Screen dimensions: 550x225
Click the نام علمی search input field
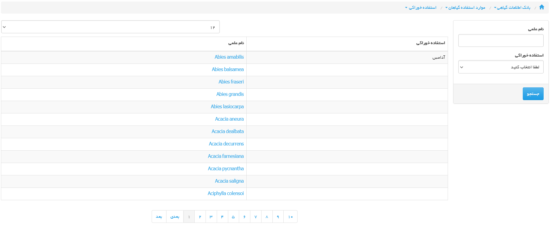point(501,41)
